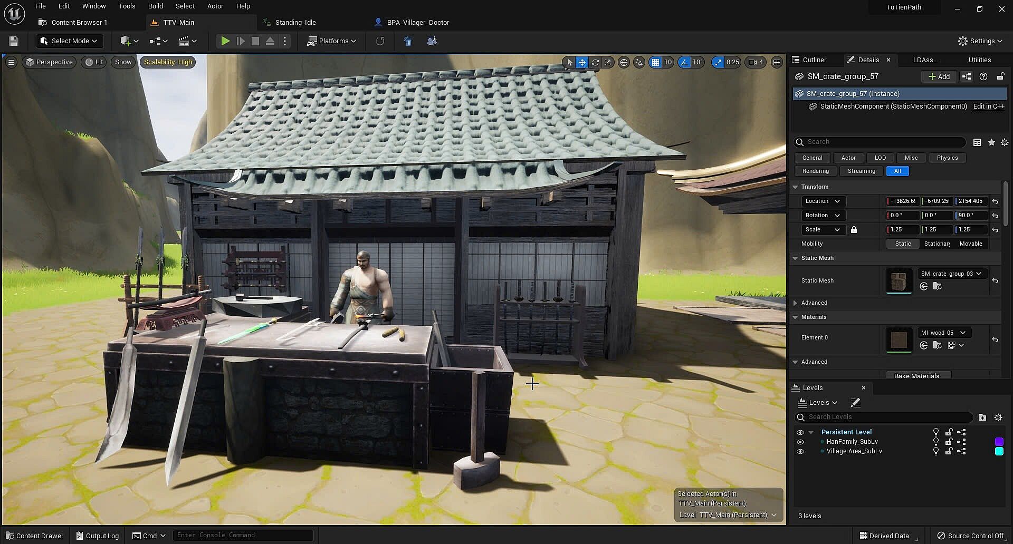Click the Play in editor button
This screenshot has width=1013, height=544.
pos(225,41)
